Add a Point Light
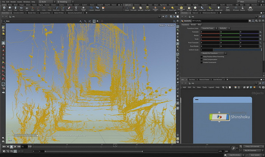Viewport: 265px width, 157px height. pos(133,9)
